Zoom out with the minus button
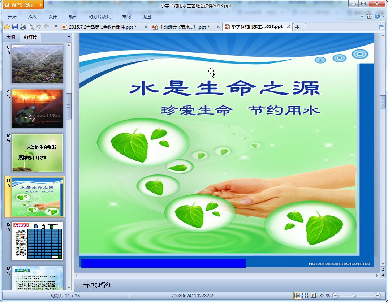 click(x=335, y=295)
